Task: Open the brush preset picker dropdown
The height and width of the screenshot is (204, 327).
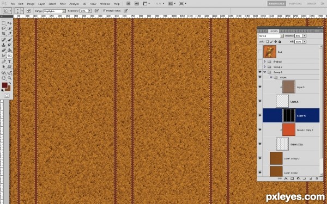Action: 22,11
